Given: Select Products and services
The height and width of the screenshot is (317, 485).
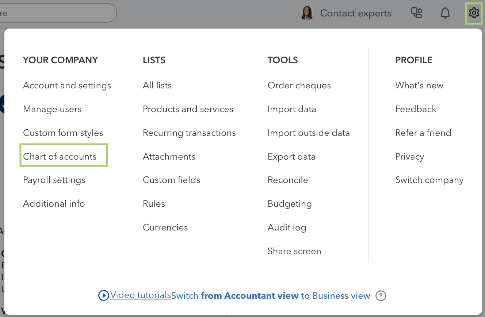Looking at the screenshot, I should [188, 109].
